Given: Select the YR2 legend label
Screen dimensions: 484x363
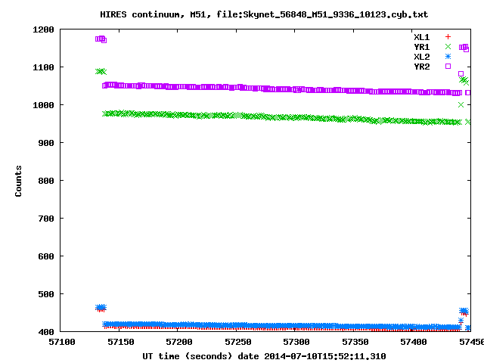Looking at the screenshot, I should coord(422,67).
